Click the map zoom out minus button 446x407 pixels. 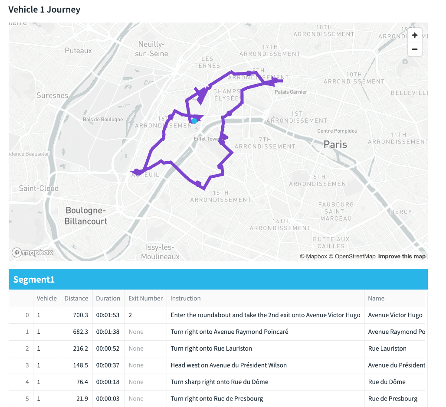click(415, 49)
